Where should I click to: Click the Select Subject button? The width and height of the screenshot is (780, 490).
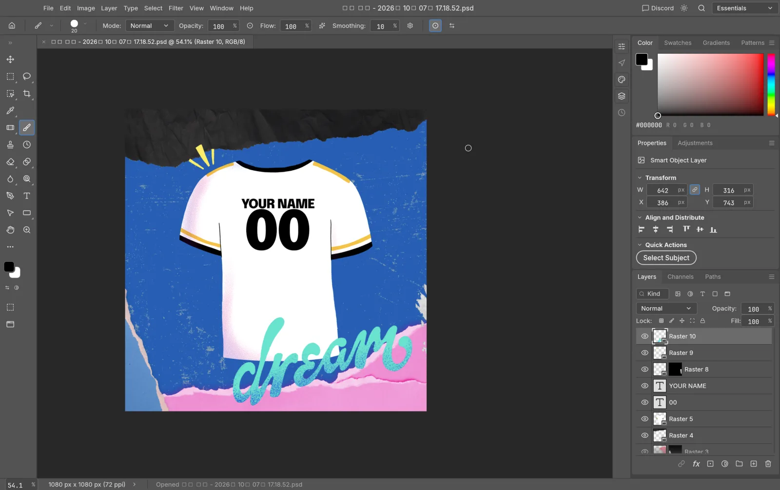[666, 258]
